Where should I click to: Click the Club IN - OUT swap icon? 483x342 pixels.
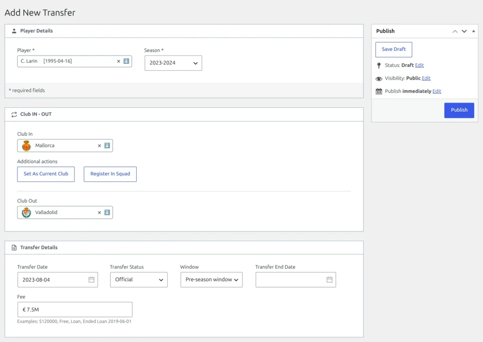[14, 114]
